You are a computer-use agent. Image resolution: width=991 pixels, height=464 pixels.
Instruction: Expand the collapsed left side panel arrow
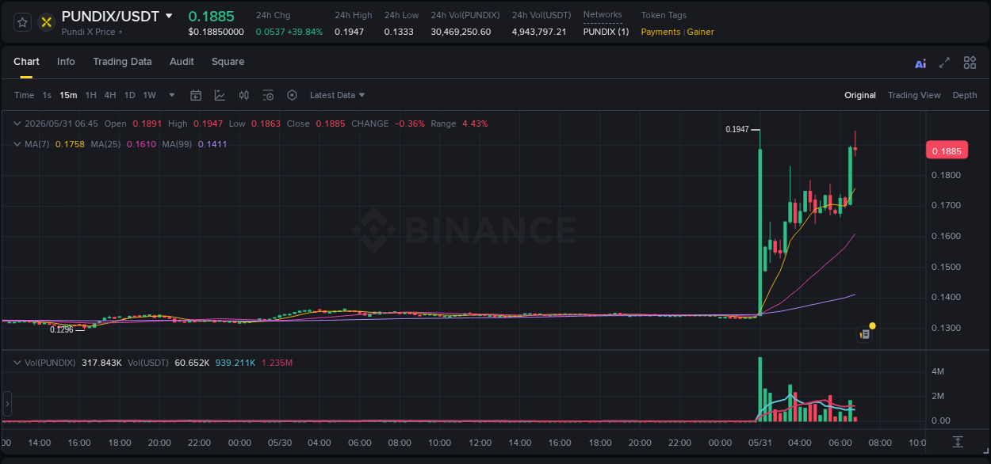coord(7,404)
